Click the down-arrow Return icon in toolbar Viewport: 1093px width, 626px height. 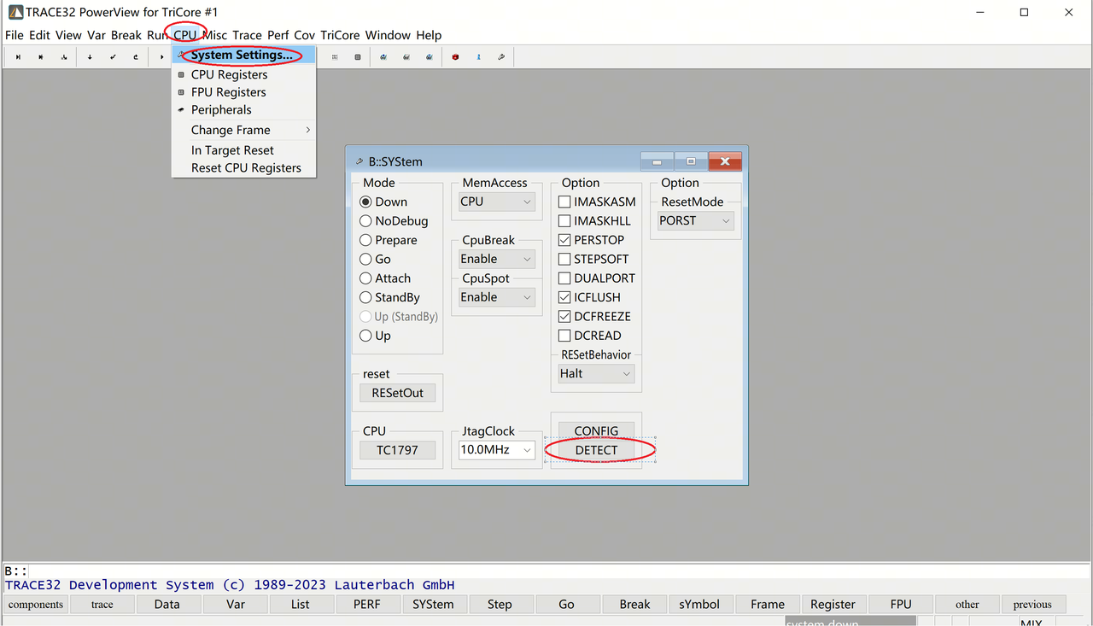90,57
